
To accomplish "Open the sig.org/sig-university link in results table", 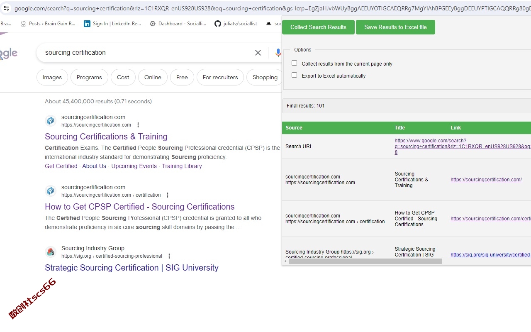I will pyautogui.click(x=491, y=255).
